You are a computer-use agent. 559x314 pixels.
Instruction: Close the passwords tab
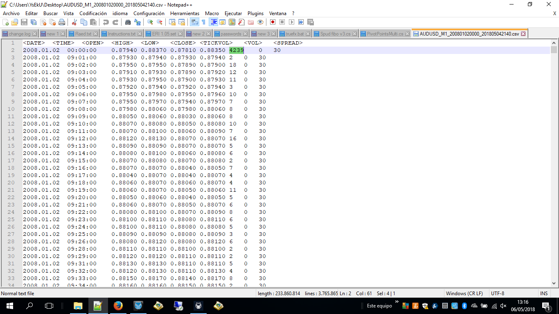[246, 34]
